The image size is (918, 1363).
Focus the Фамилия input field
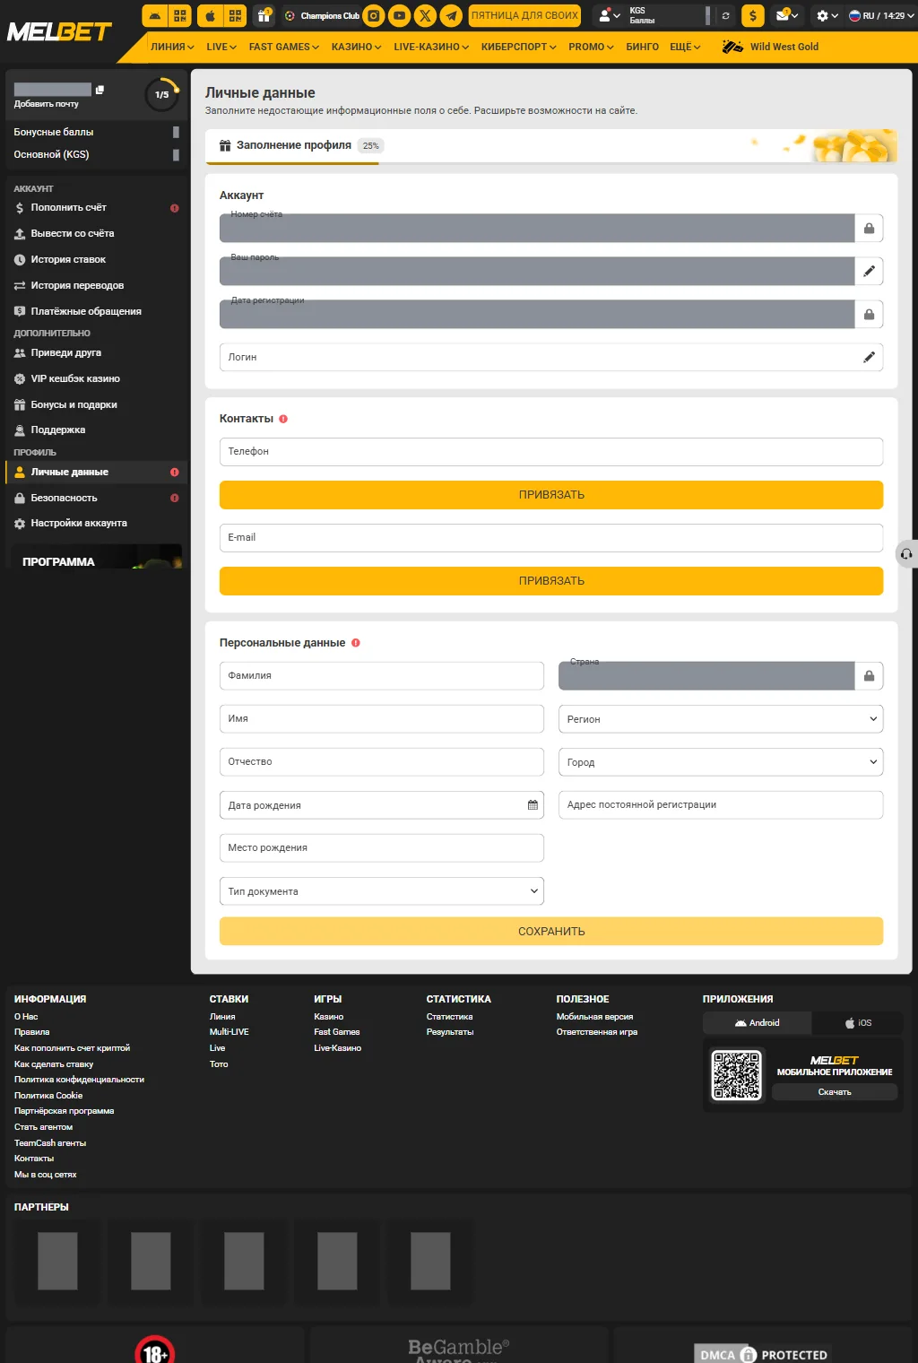pyautogui.click(x=382, y=676)
